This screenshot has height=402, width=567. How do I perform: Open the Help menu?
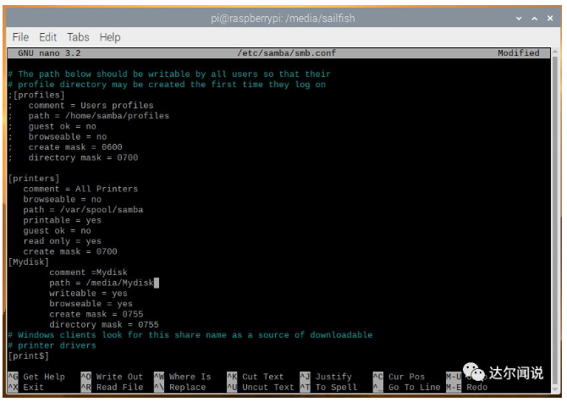(110, 37)
